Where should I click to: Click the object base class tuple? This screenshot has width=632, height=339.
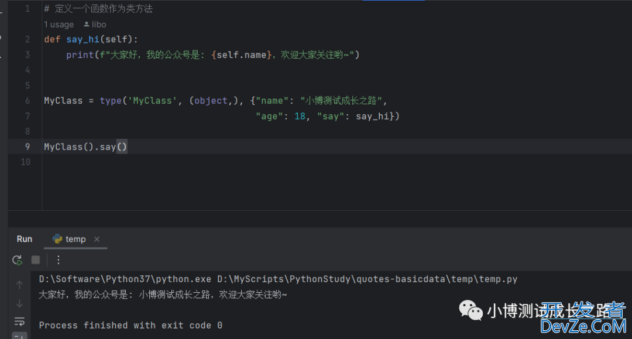tap(214, 101)
